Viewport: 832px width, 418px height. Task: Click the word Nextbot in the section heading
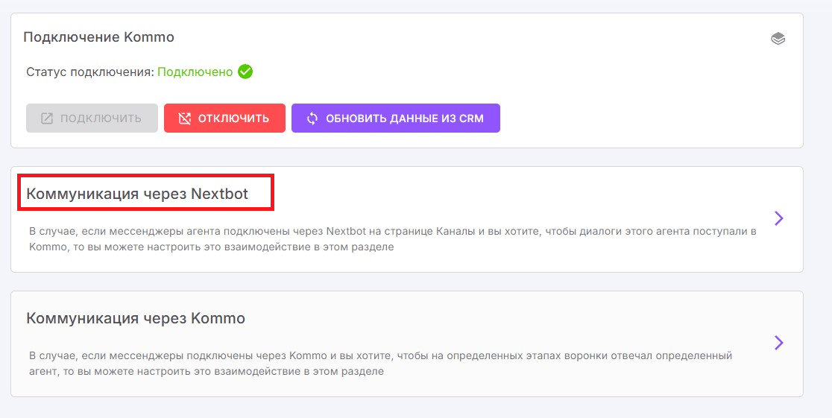[219, 194]
